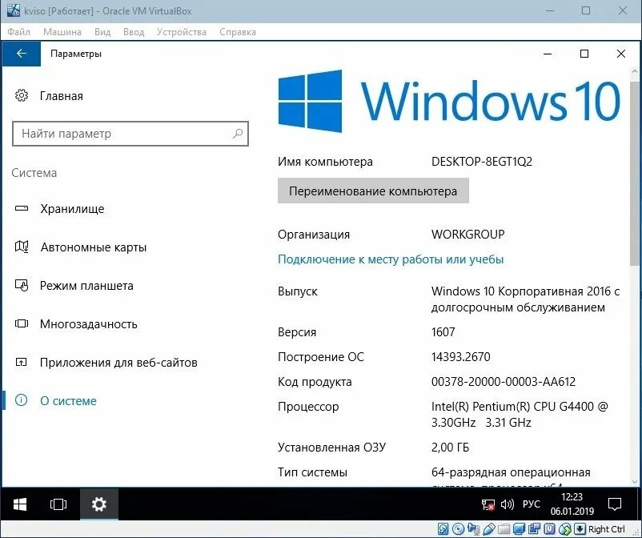Click the single-monitor display indicator

(519, 529)
